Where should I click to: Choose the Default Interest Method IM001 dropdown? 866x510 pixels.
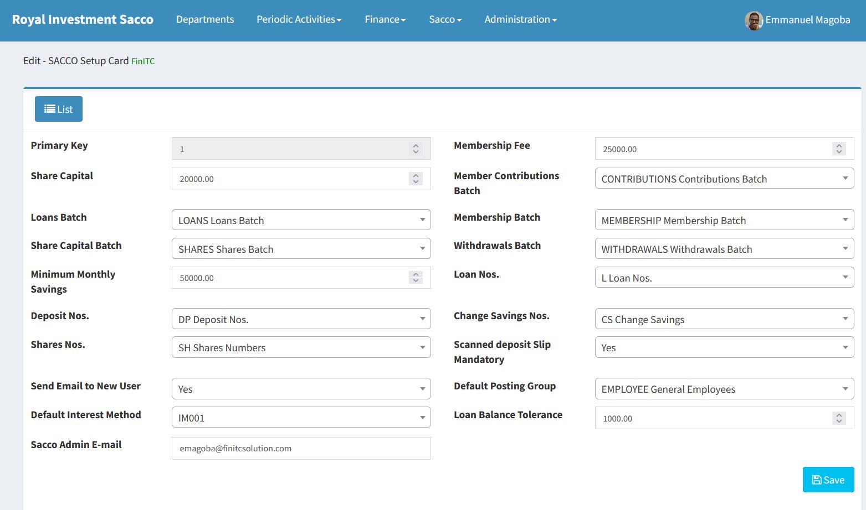pyautogui.click(x=301, y=417)
